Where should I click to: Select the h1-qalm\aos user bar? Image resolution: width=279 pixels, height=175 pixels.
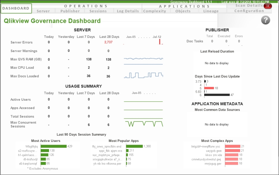pos(44,155)
